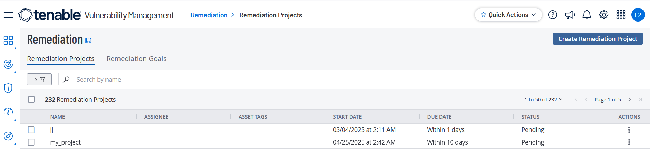Check the box for project jj
The height and width of the screenshot is (151, 650).
31,130
